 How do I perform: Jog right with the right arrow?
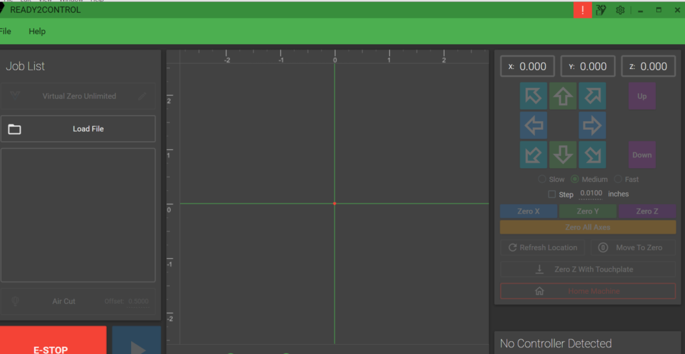pos(592,125)
